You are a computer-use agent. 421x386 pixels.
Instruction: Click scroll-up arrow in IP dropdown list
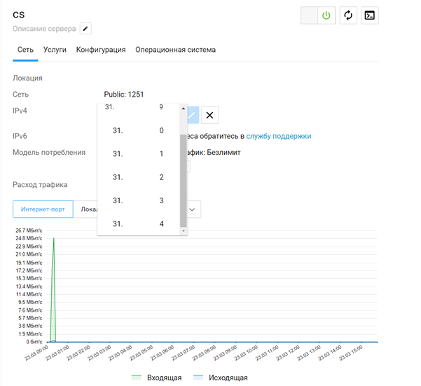pyautogui.click(x=184, y=109)
